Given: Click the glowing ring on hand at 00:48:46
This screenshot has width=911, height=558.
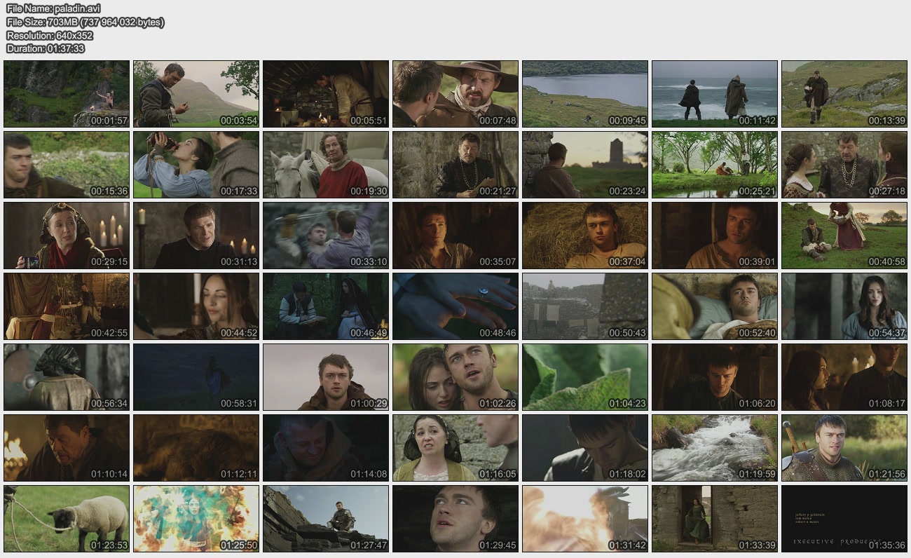Looking at the screenshot, I should (x=455, y=306).
